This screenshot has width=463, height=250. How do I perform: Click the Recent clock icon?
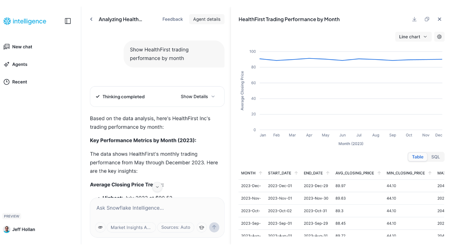coord(7,82)
